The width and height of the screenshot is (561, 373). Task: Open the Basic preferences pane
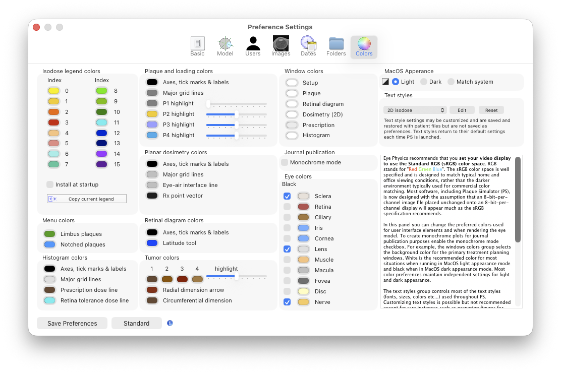[x=197, y=46]
